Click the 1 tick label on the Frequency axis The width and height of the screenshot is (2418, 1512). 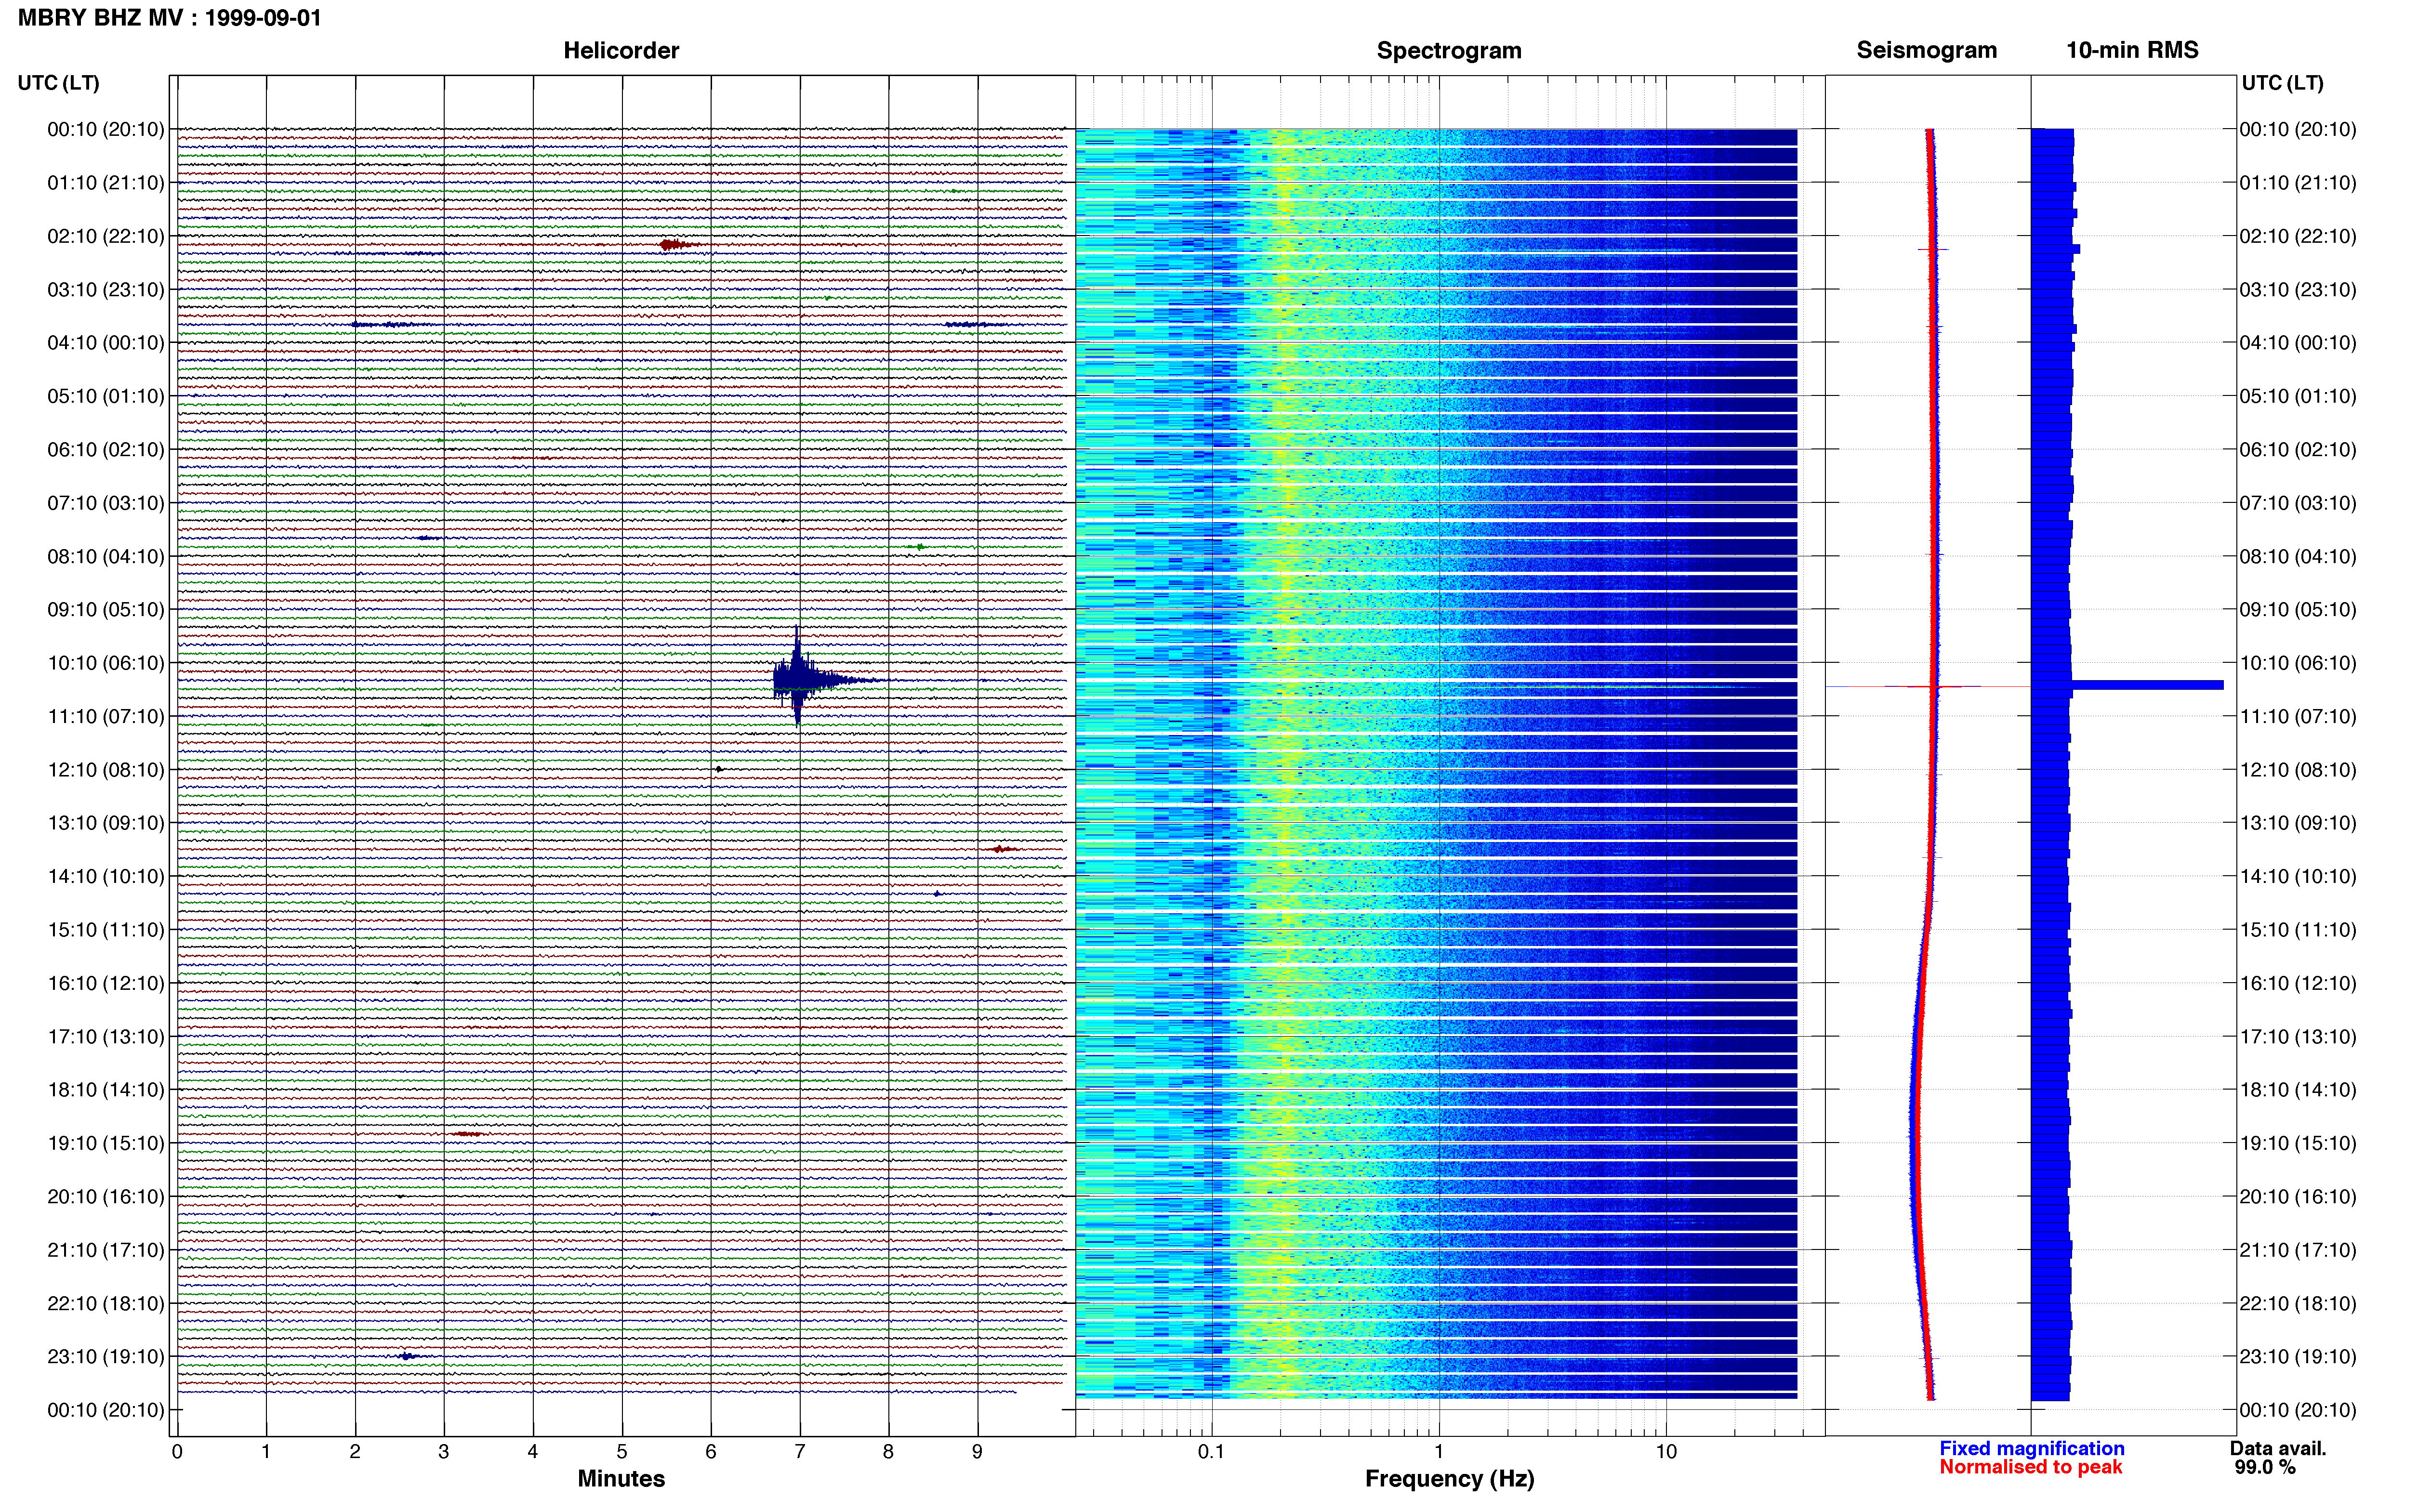click(x=1439, y=1451)
